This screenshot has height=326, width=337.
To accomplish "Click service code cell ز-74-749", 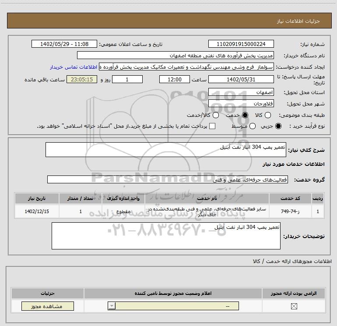I will coord(290,211).
